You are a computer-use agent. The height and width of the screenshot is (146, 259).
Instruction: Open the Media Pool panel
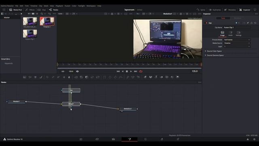(x=15, y=10)
